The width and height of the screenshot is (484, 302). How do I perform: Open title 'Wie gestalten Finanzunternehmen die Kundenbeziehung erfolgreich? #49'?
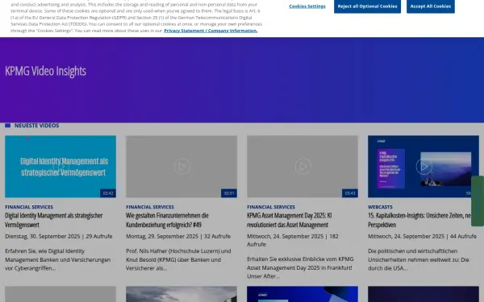pyautogui.click(x=167, y=220)
